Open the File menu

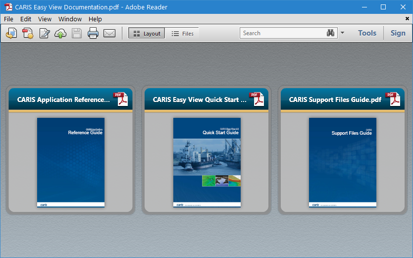(8, 19)
